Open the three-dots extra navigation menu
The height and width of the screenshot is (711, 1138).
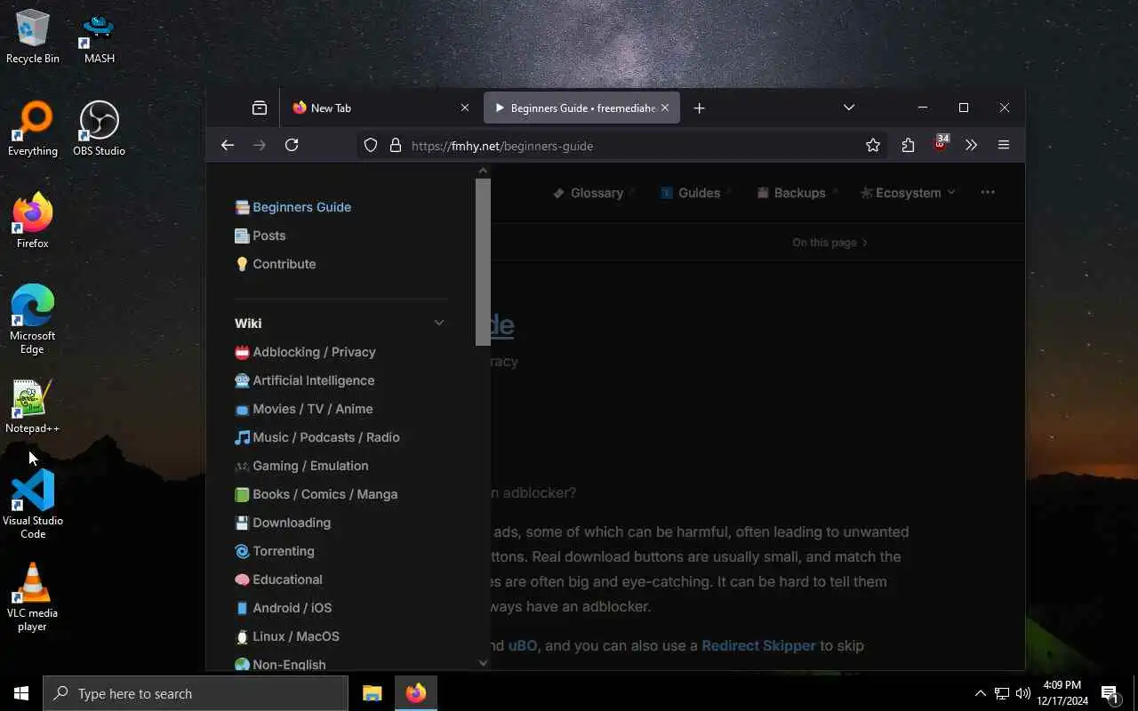[x=988, y=192]
